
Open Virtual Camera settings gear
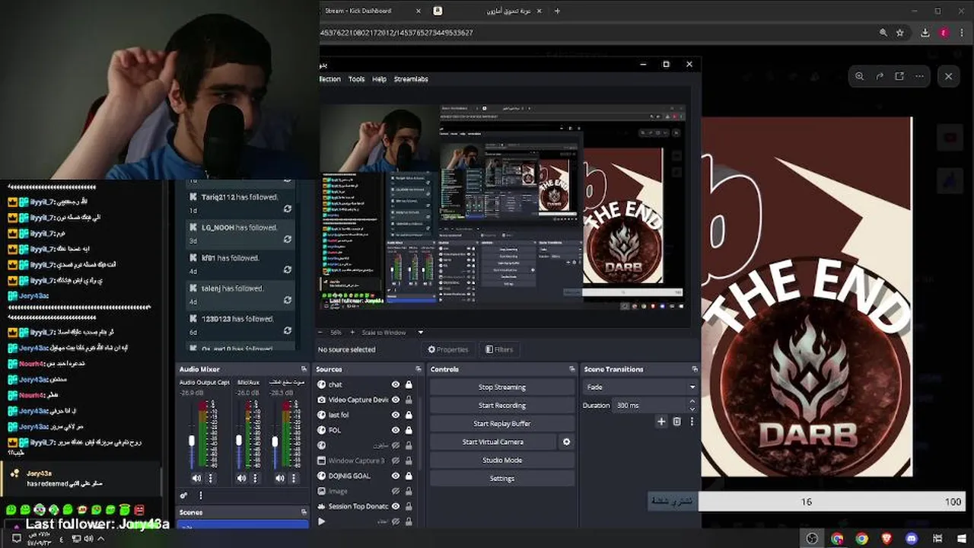click(x=566, y=441)
